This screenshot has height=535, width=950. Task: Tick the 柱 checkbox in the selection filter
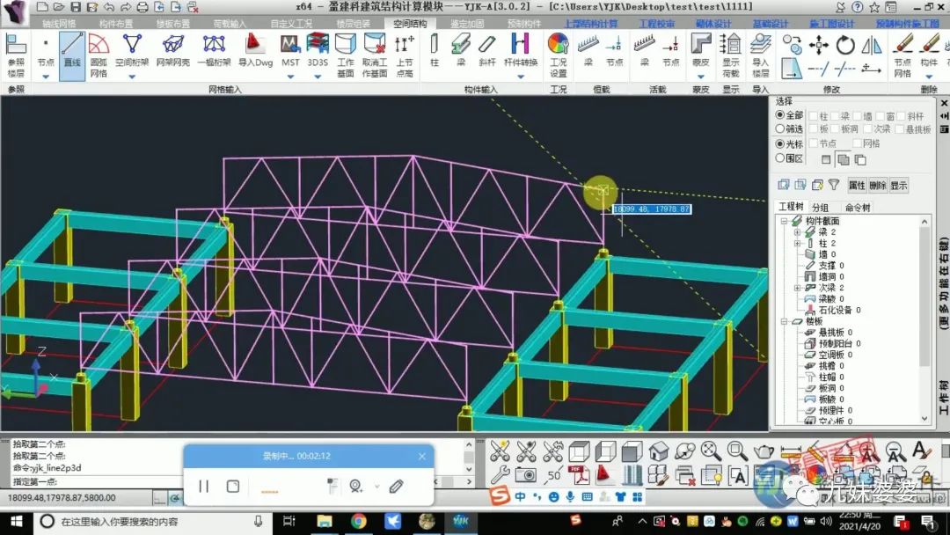point(813,116)
